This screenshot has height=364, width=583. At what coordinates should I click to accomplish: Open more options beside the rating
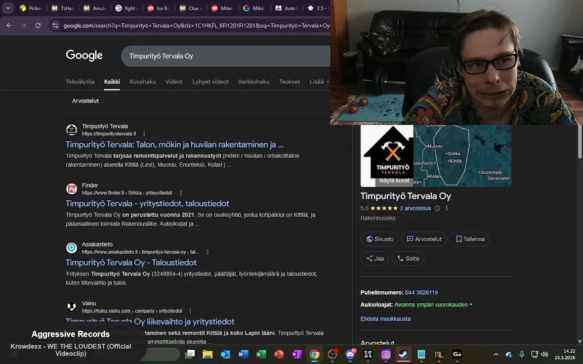[447, 208]
